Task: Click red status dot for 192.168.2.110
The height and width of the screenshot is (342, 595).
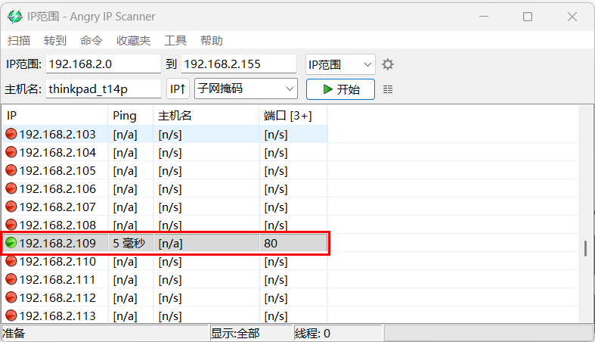Action: pos(11,261)
